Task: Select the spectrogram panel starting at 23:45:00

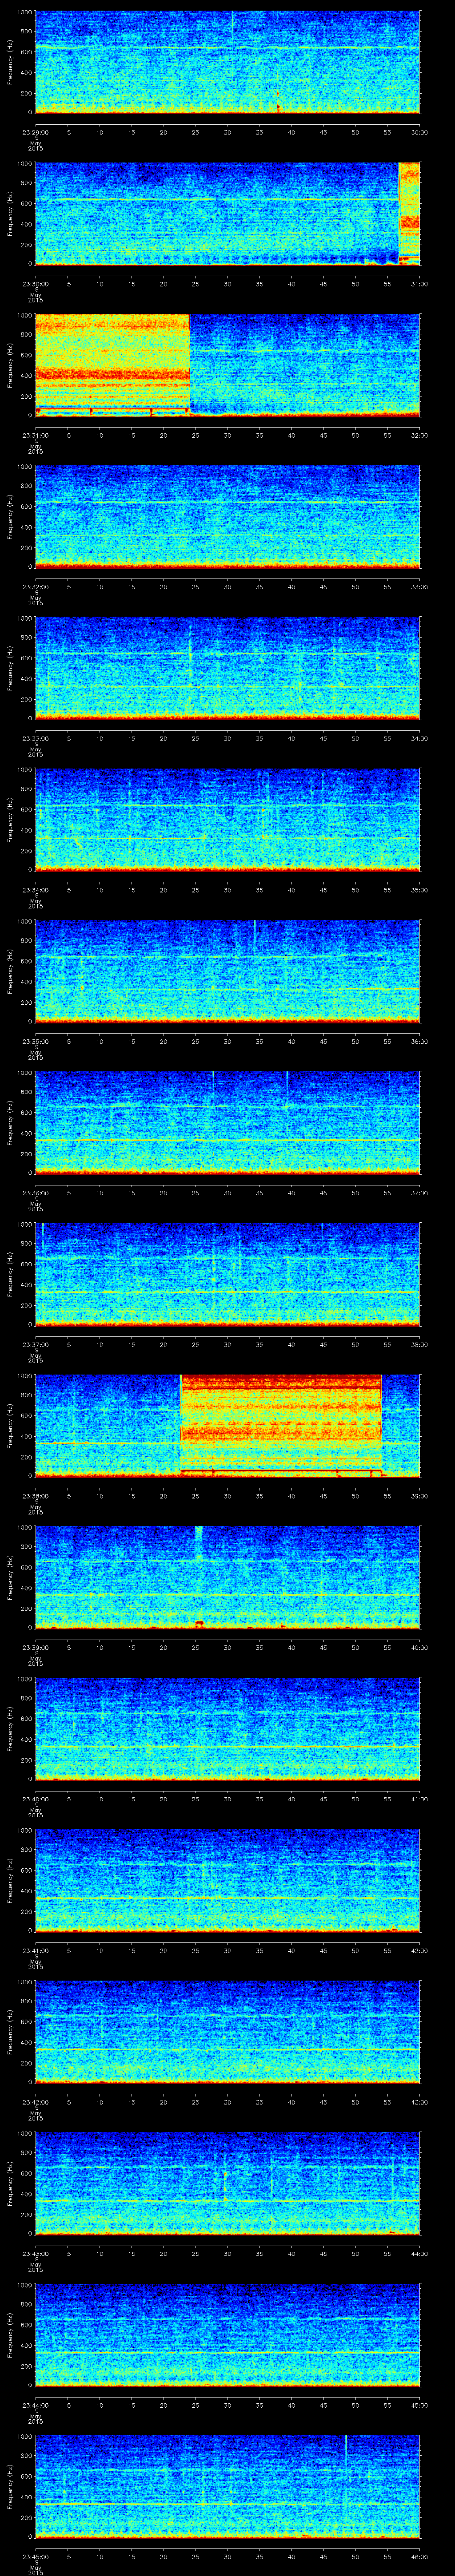Action: [x=227, y=2487]
